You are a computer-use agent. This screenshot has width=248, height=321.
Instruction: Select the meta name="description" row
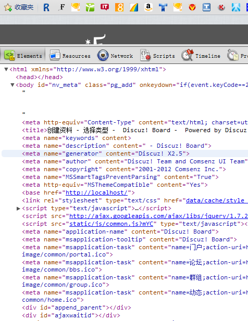click(117, 146)
